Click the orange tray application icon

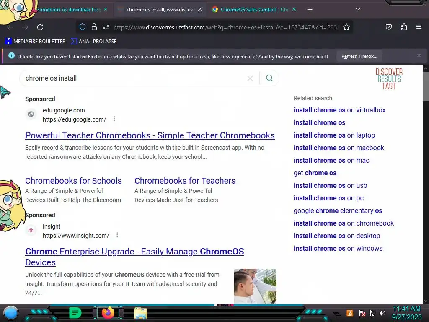[349, 313]
